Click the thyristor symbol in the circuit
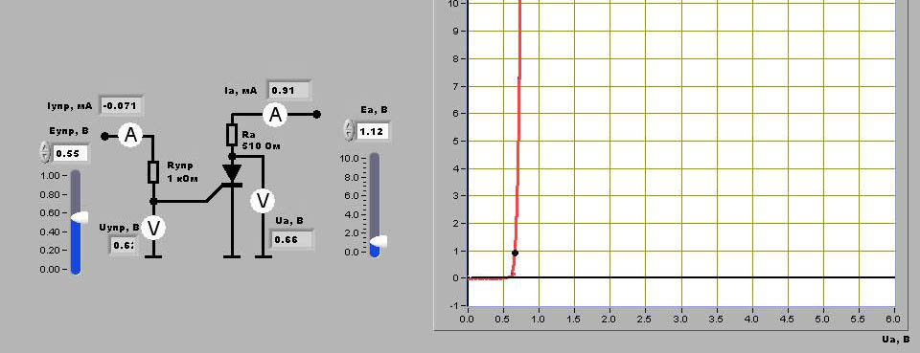Viewport: 920px width, 353px height. click(232, 176)
